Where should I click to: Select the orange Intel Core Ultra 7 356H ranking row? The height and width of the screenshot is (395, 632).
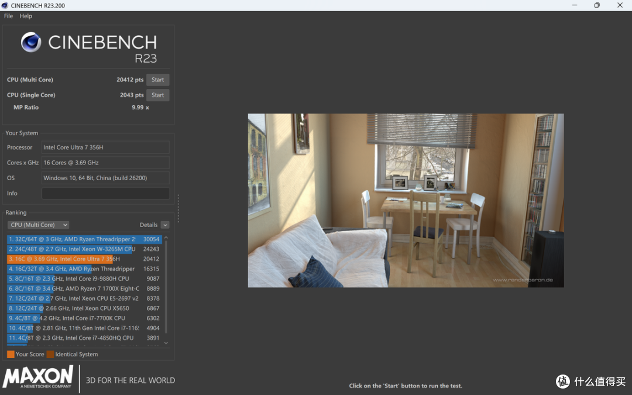click(84, 259)
